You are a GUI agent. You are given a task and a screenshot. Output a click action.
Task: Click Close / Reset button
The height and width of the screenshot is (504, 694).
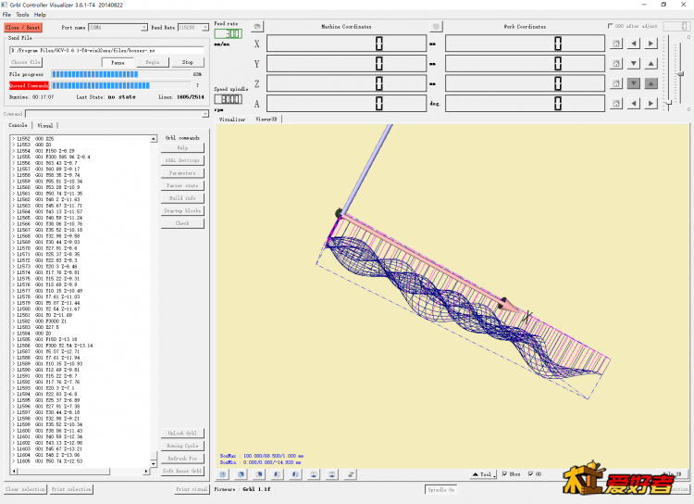(23, 28)
